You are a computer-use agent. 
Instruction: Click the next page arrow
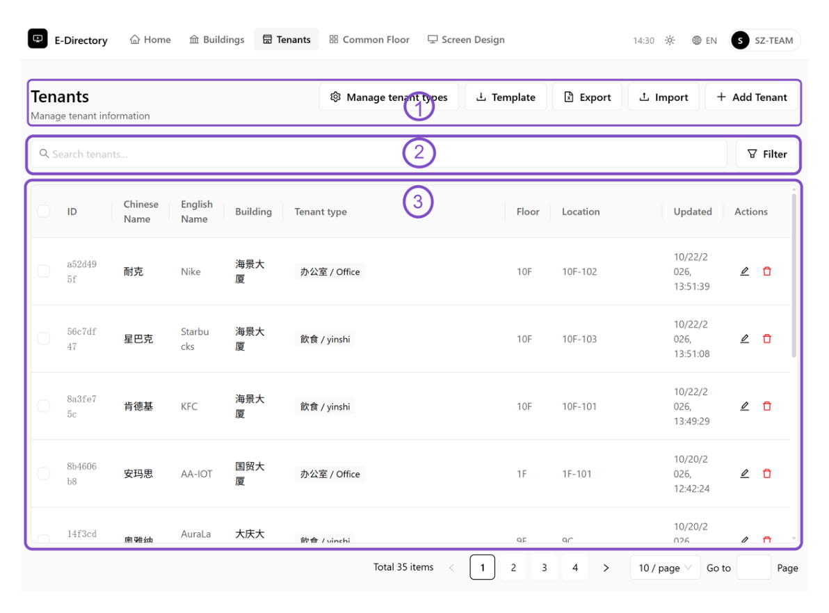606,568
